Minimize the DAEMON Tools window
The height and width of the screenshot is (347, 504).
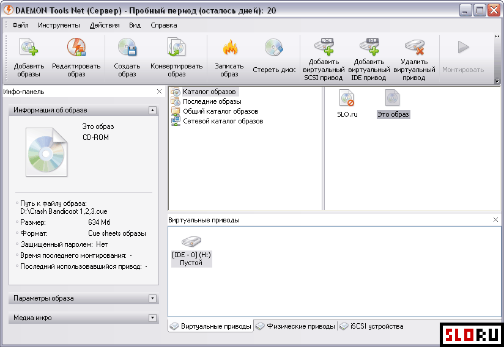465,10
